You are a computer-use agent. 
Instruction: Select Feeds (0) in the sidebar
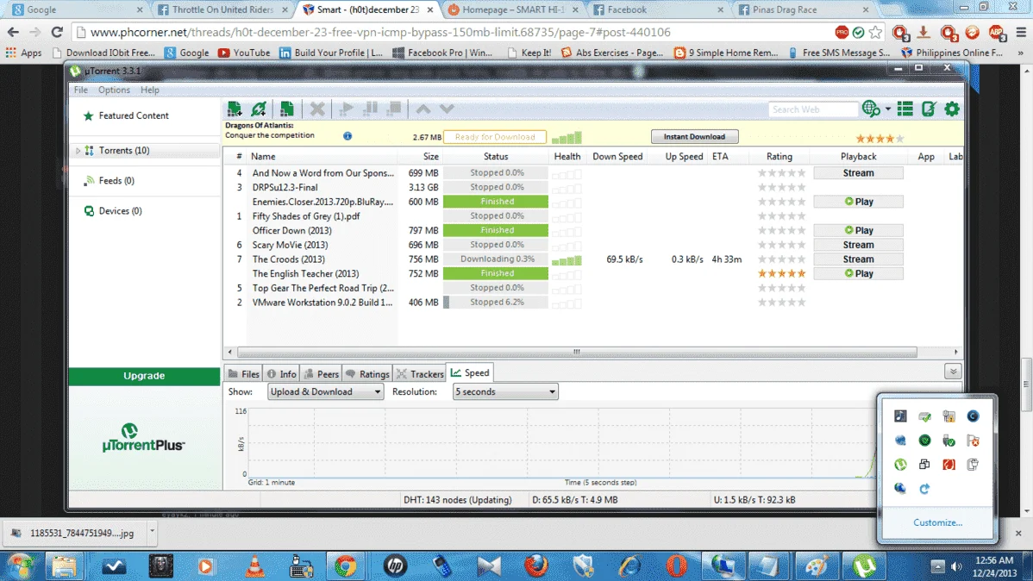(116, 180)
